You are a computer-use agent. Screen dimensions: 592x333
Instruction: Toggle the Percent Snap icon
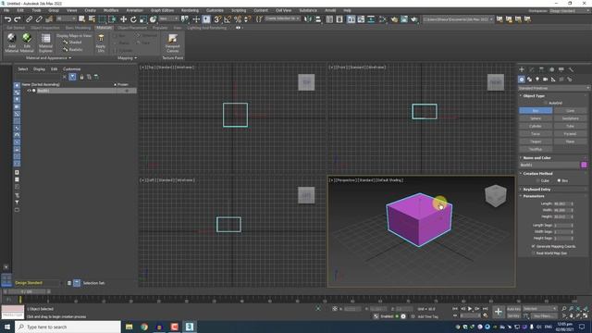tap(238, 19)
